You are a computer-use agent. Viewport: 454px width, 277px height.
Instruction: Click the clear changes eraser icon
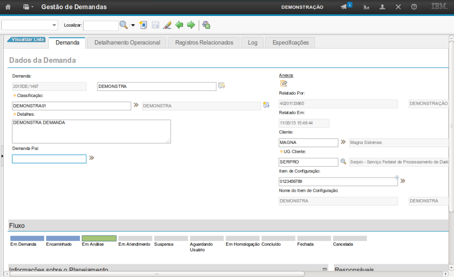[167, 25]
